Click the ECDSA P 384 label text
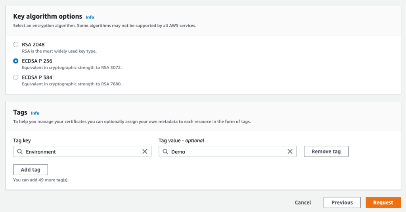 tap(37, 78)
